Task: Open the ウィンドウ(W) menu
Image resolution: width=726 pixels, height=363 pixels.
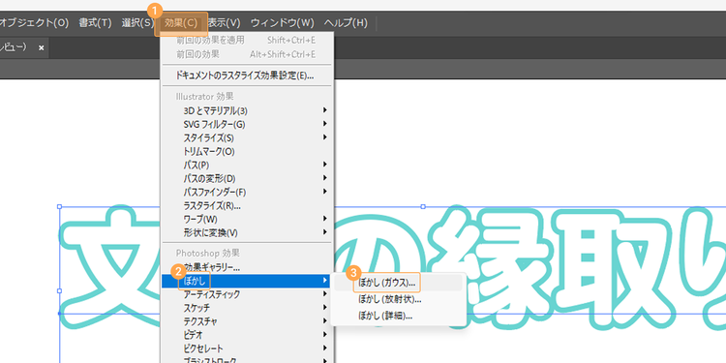Action: 283,22
